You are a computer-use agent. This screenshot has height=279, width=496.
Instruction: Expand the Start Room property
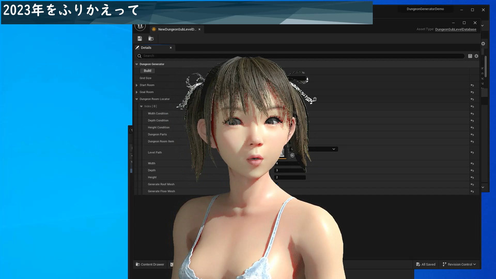pos(136,85)
